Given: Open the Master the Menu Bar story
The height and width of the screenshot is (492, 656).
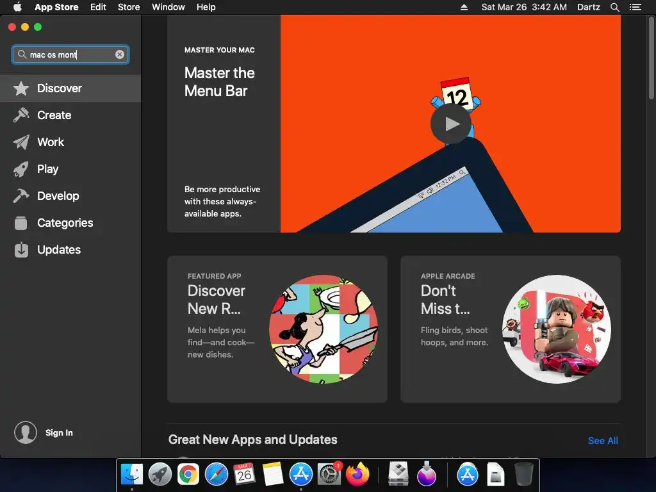Looking at the screenshot, I should [394, 124].
